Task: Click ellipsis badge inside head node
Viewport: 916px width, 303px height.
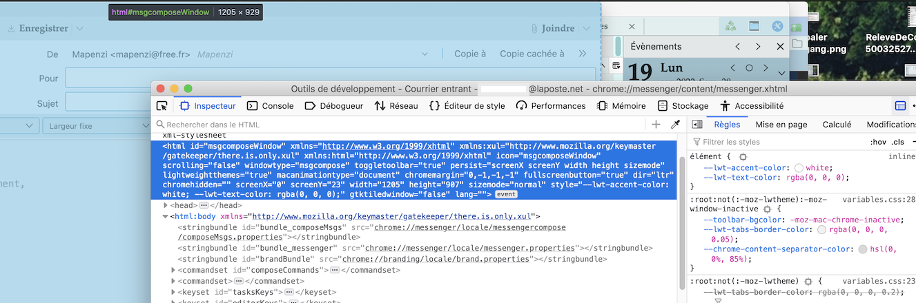Action: (x=204, y=206)
